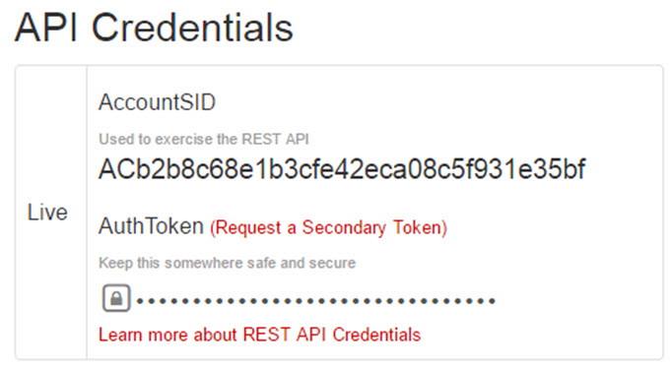The height and width of the screenshot is (371, 671).
Task: Click the word API in the page title
Action: click(x=46, y=28)
